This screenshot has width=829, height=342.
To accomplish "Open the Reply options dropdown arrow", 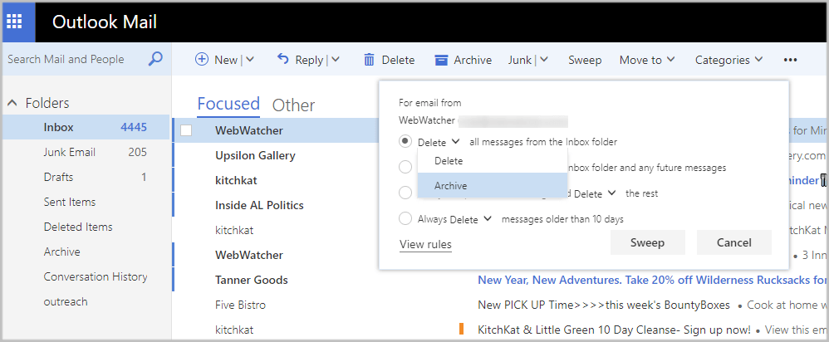I will (336, 60).
